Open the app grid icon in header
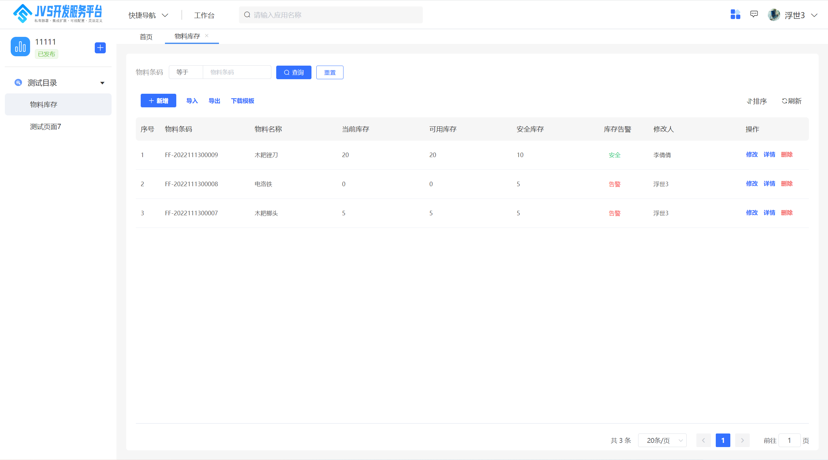Screen dimensions: 828x460 click(735, 15)
